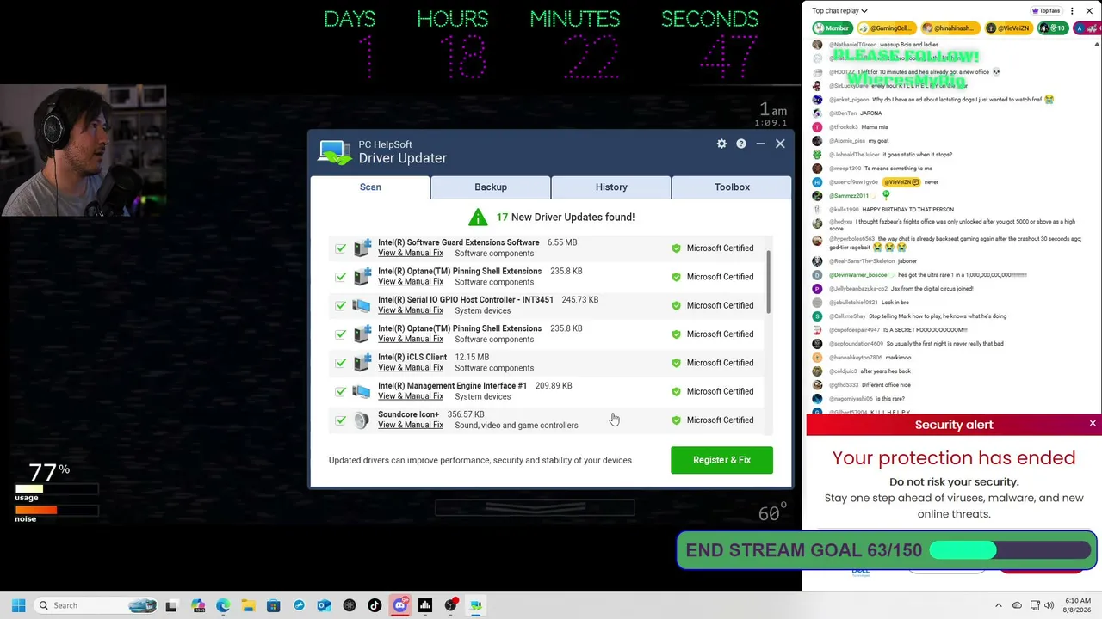The image size is (1102, 619).
Task: Click the Driver Updater logo icon
Action: coord(335,152)
